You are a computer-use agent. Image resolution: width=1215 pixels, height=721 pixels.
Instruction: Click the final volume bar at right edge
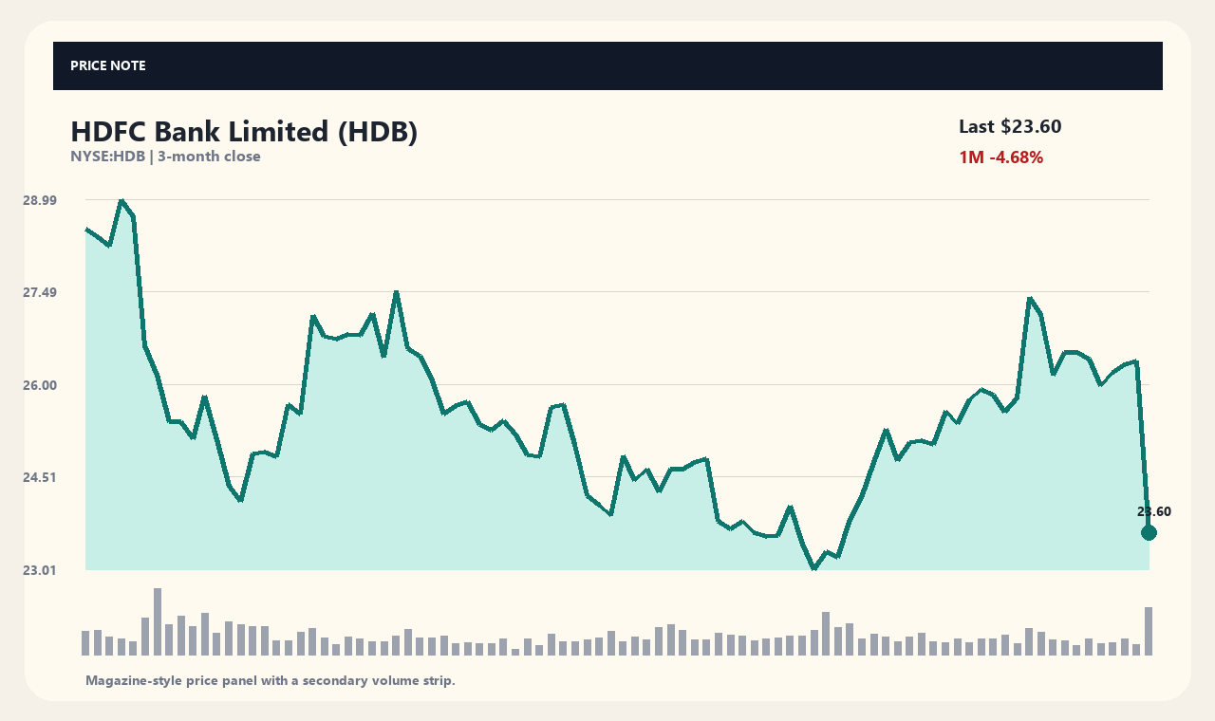[1149, 631]
